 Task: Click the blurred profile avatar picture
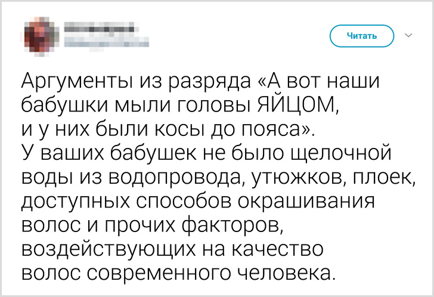pos(41,35)
